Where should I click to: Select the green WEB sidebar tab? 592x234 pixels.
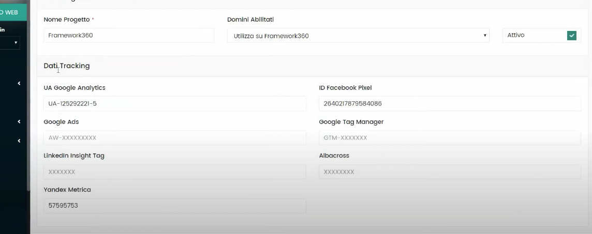point(13,12)
